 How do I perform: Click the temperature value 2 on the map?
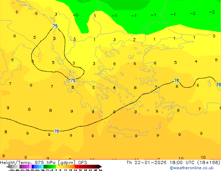tap(134, 40)
